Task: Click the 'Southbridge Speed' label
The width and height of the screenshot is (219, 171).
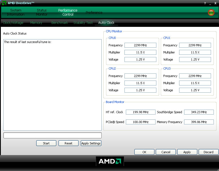Action: click(170, 112)
